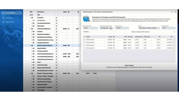Sort by the Baupreisindex column header in dialog

139,37
